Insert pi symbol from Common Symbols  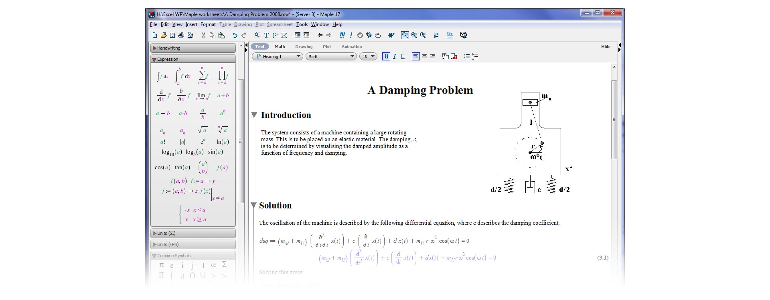pyautogui.click(x=161, y=265)
